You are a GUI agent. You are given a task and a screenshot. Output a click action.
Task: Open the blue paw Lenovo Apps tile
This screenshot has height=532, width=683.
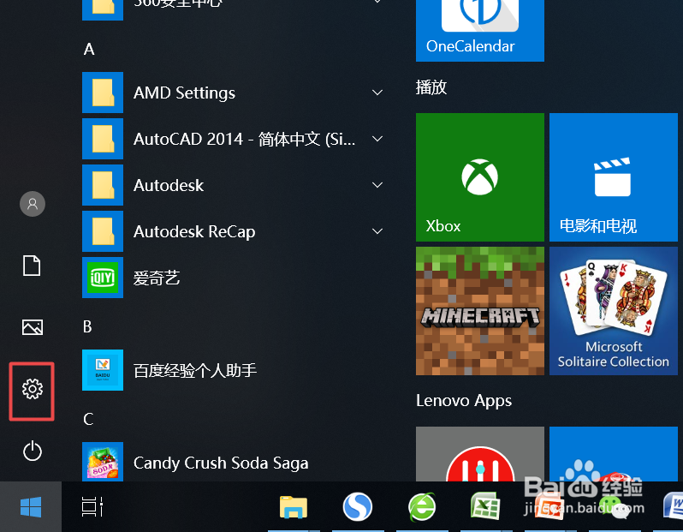pyautogui.click(x=614, y=454)
